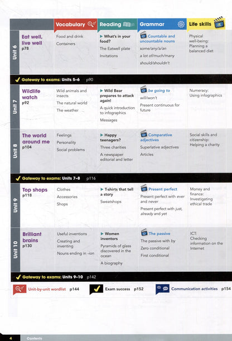Click the arrow before What's in your food?
This screenshot has width=232, height=341.
101,36
